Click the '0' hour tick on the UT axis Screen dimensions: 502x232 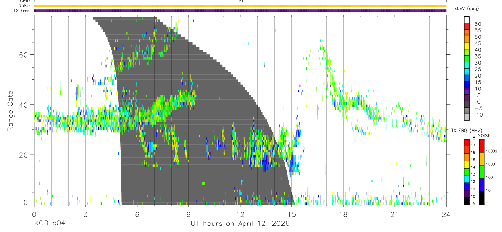coord(34,214)
